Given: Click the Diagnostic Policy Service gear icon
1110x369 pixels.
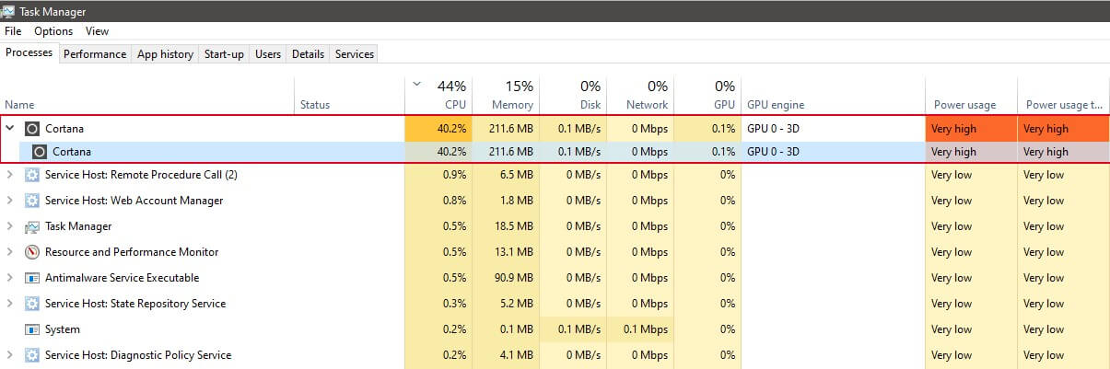Looking at the screenshot, I should point(32,355).
